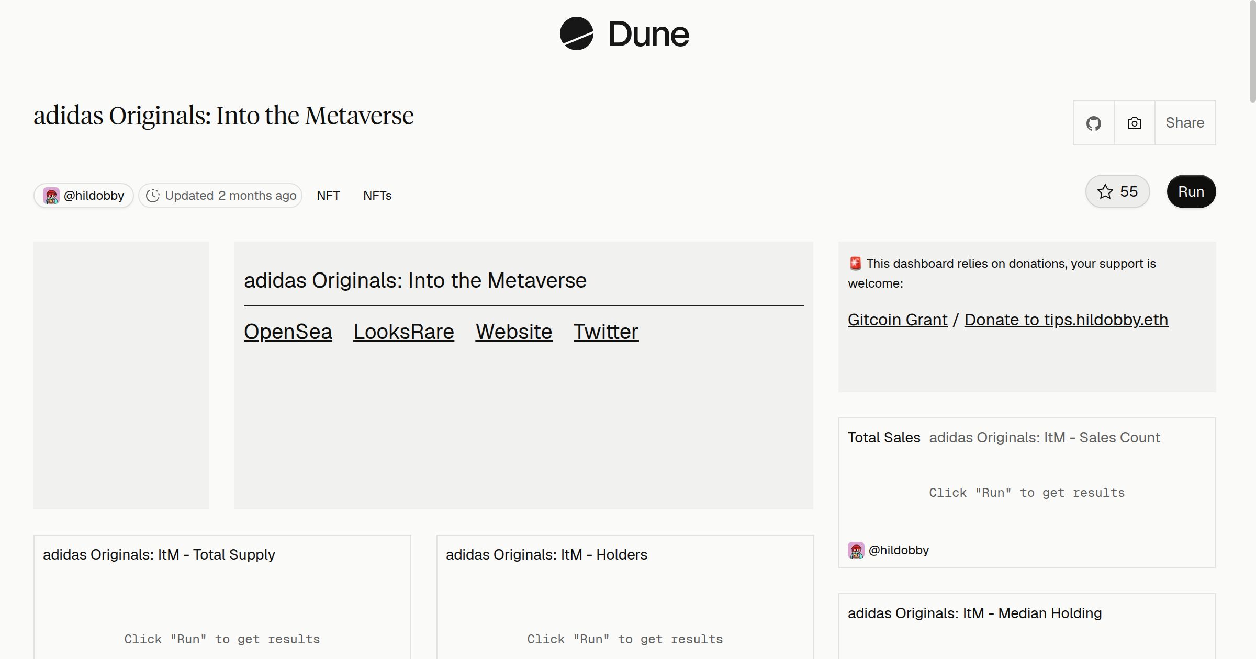Click the clock icon beside Updated
This screenshot has width=1256, height=659.
pos(152,196)
